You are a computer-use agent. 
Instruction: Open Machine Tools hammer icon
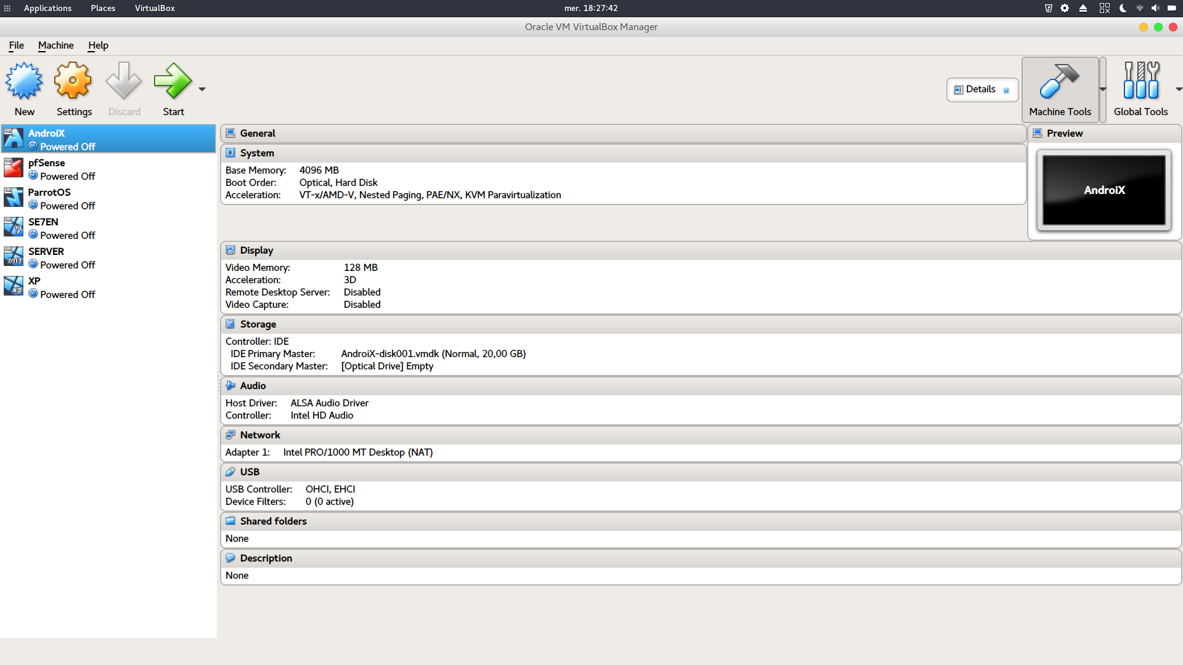1059,81
